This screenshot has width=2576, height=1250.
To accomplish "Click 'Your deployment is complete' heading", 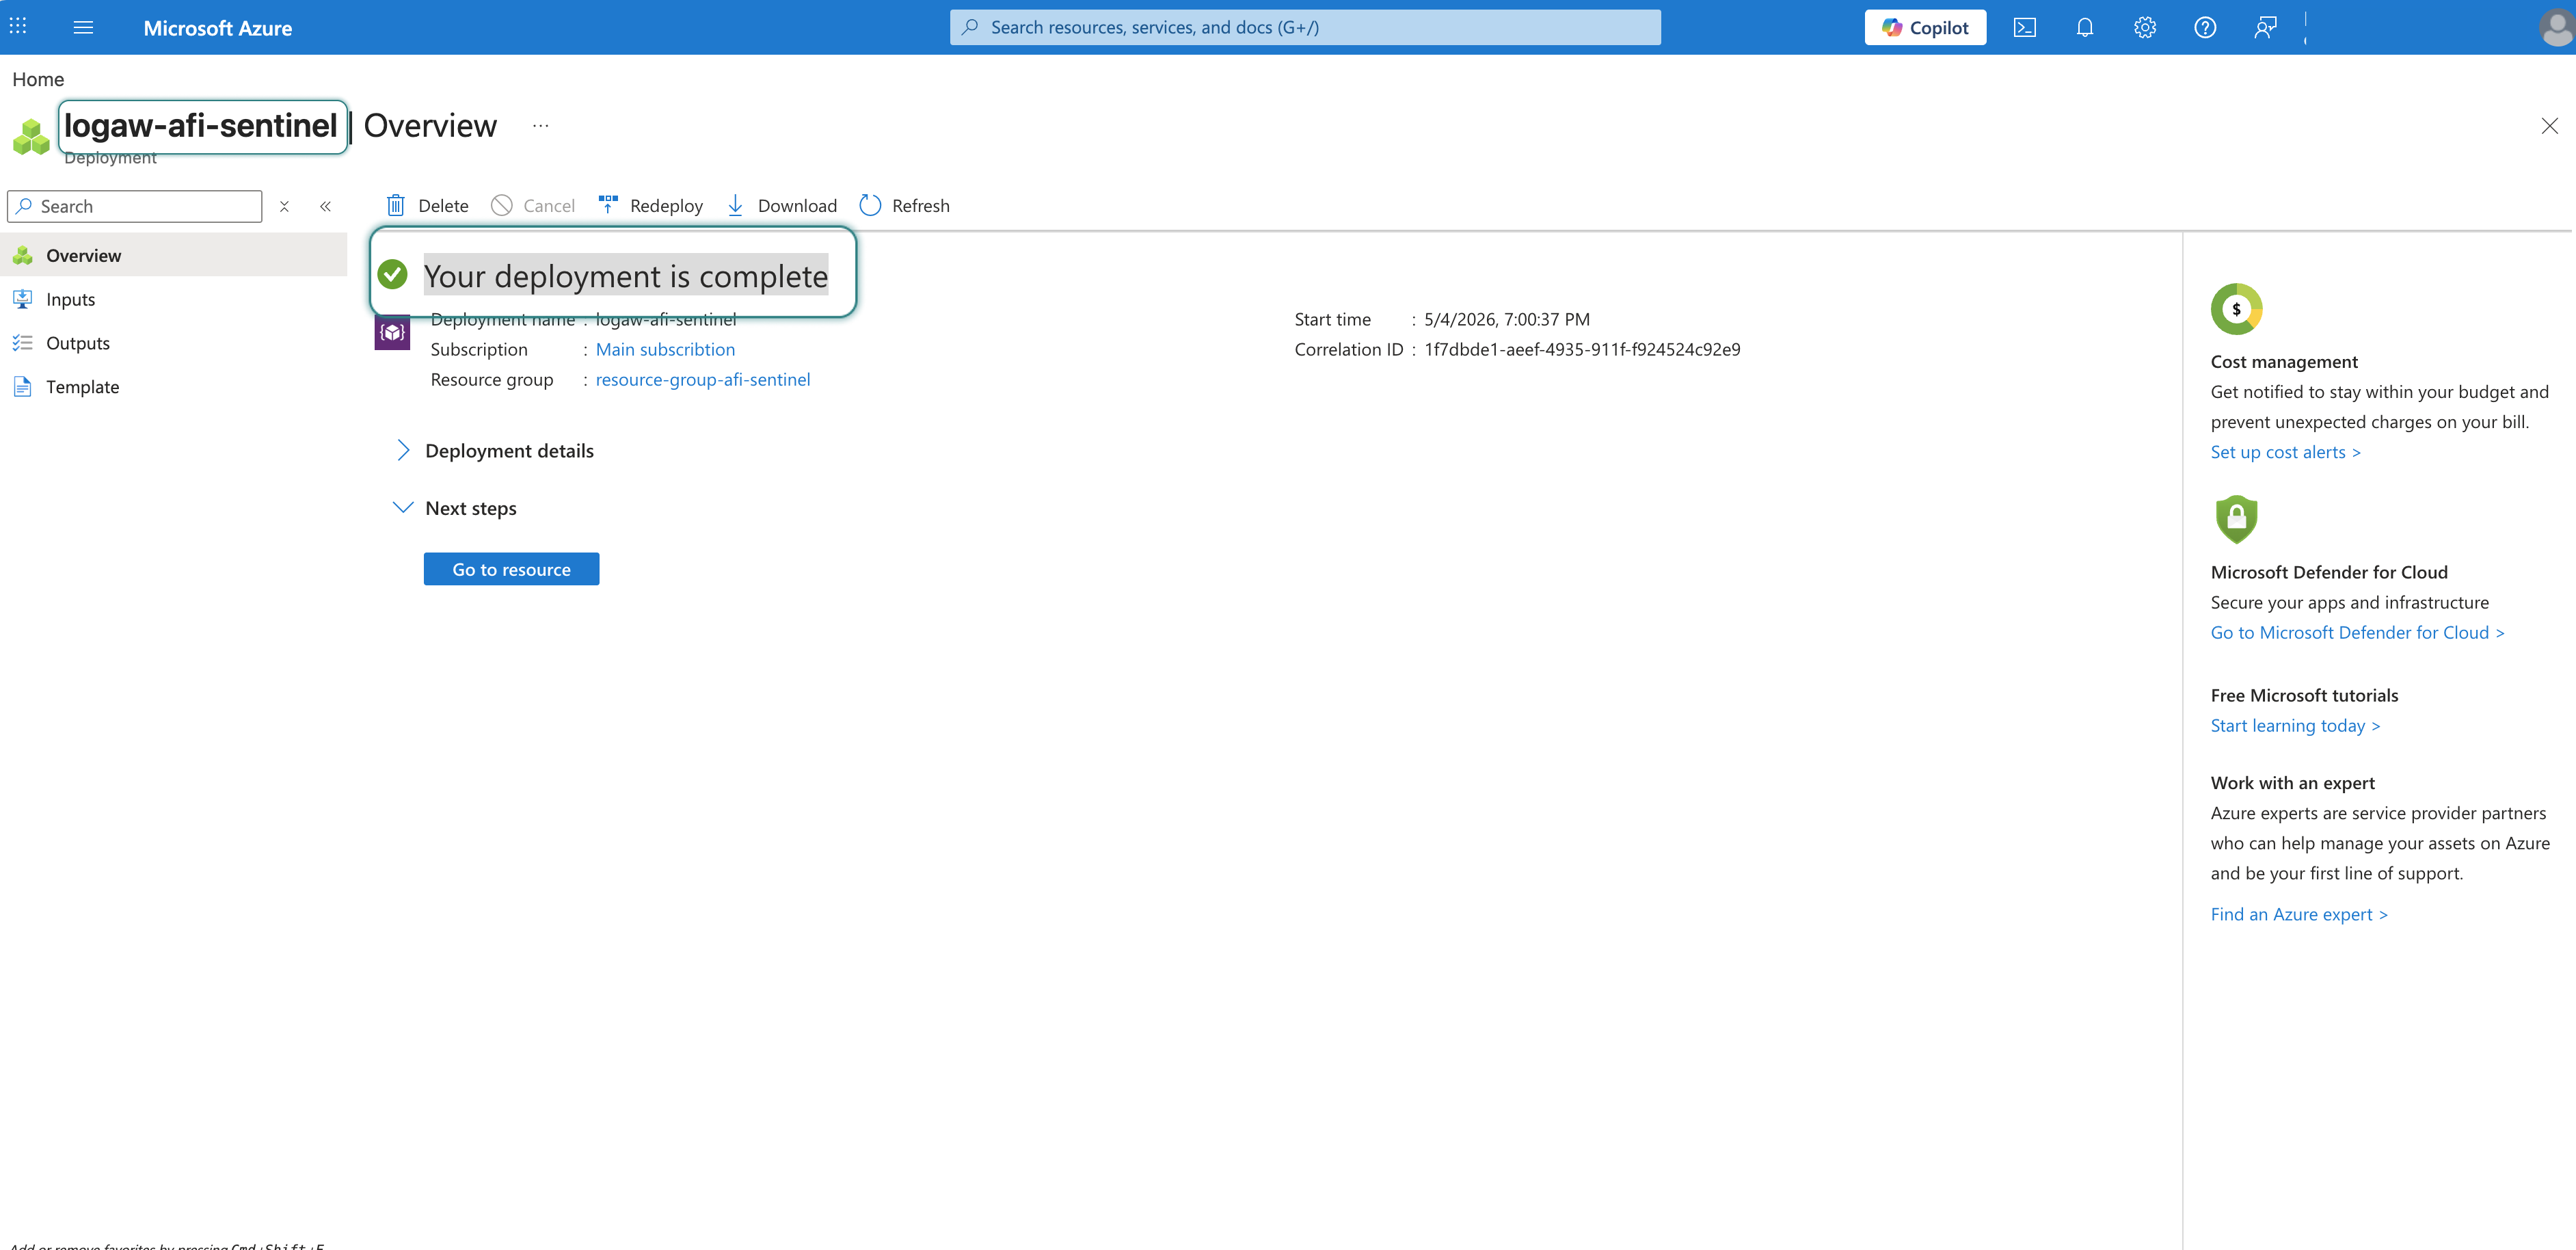I will click(626, 275).
